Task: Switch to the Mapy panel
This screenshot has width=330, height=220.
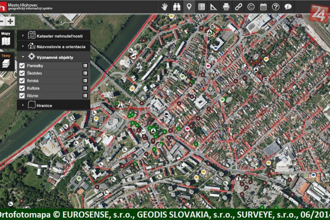Action: pos(6,38)
